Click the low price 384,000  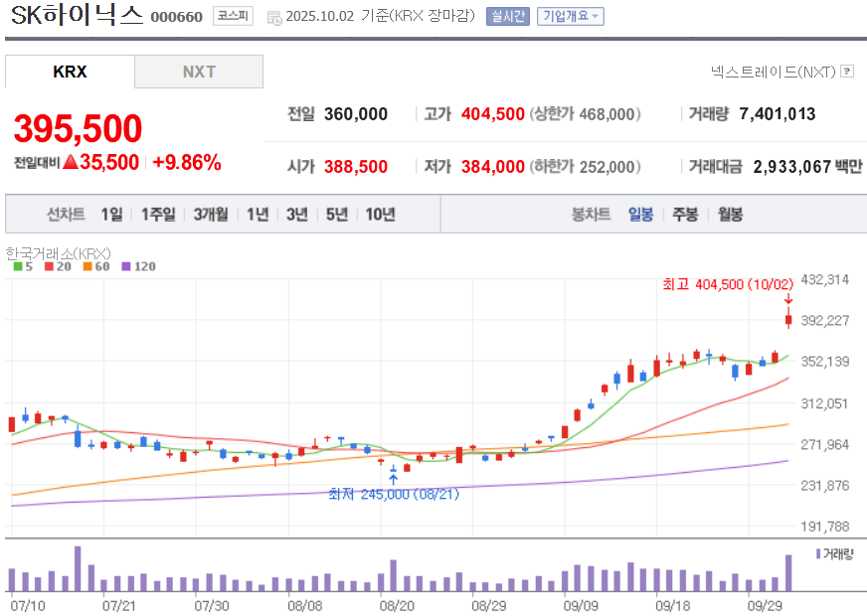point(493,166)
